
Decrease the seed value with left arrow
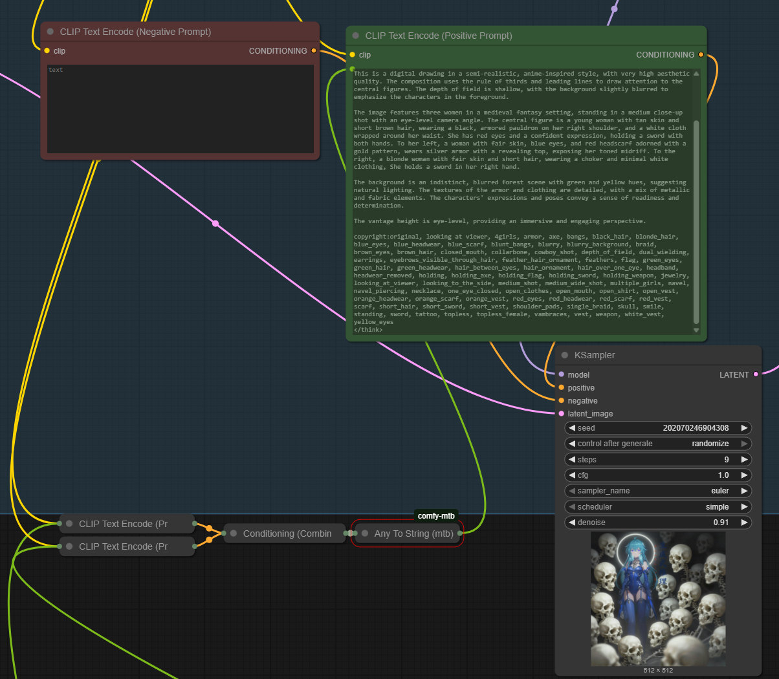(x=572, y=428)
